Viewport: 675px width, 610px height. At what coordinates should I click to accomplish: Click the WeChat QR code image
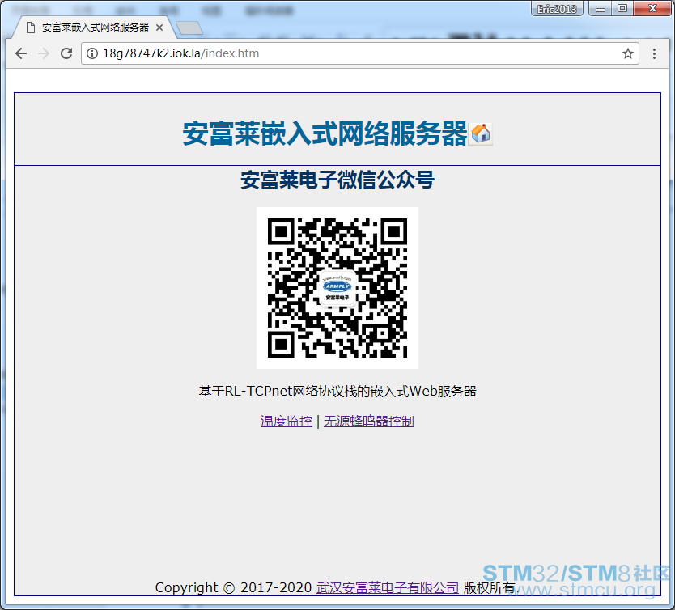(337, 288)
